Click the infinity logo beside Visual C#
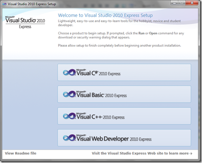The image size is (202, 163). click(x=69, y=72)
